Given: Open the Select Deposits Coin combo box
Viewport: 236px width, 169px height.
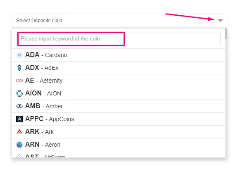Looking at the screenshot, I should point(119,21).
